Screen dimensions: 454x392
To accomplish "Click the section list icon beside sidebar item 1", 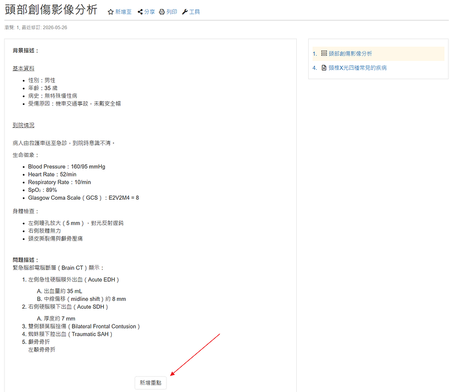I will [324, 53].
